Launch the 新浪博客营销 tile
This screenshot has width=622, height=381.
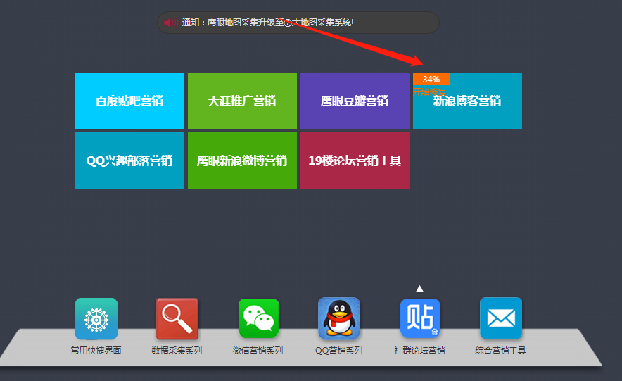coord(468,101)
